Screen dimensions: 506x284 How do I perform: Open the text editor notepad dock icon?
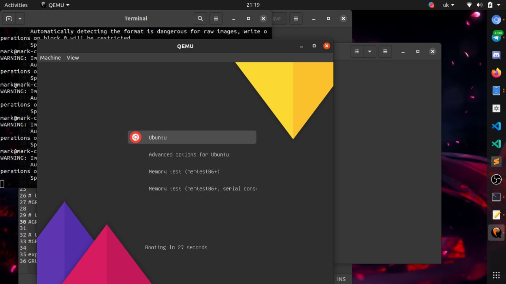(496, 215)
